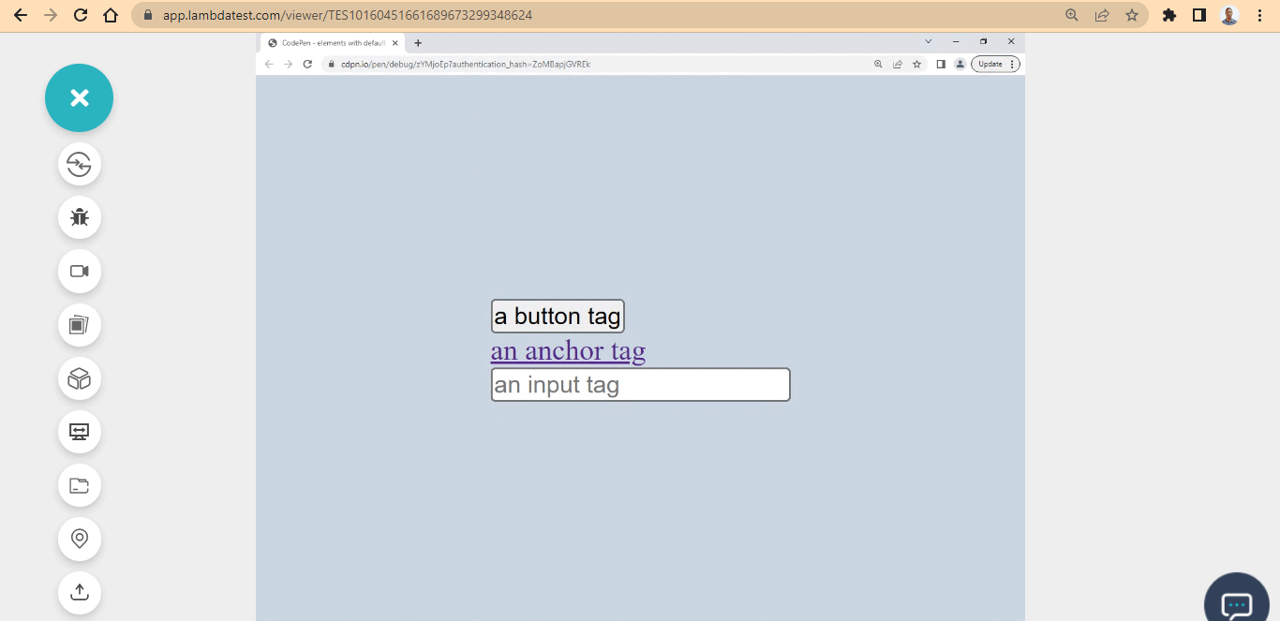Viewport: 1280px width, 621px height.
Task: Click the outer browser home icon
Action: point(111,15)
